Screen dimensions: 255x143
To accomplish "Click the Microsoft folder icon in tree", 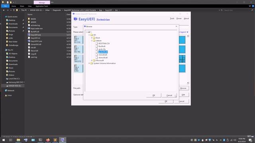I will [94, 60].
